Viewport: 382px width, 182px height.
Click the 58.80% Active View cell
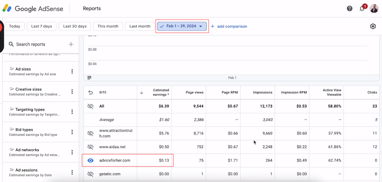point(335,106)
